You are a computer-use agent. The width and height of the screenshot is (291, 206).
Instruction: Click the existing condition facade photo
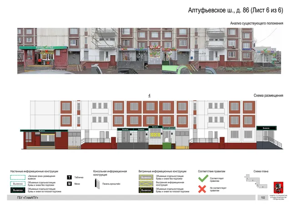(149, 51)
